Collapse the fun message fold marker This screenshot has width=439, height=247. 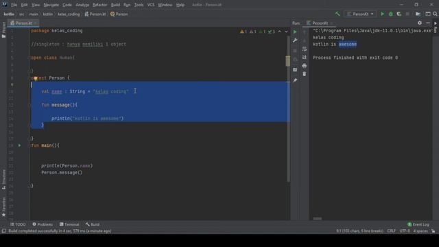(29, 105)
